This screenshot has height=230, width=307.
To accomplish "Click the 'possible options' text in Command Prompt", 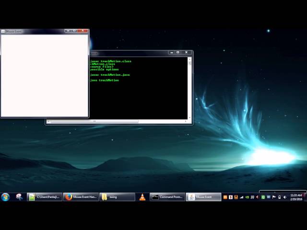I will (x=105, y=69).
